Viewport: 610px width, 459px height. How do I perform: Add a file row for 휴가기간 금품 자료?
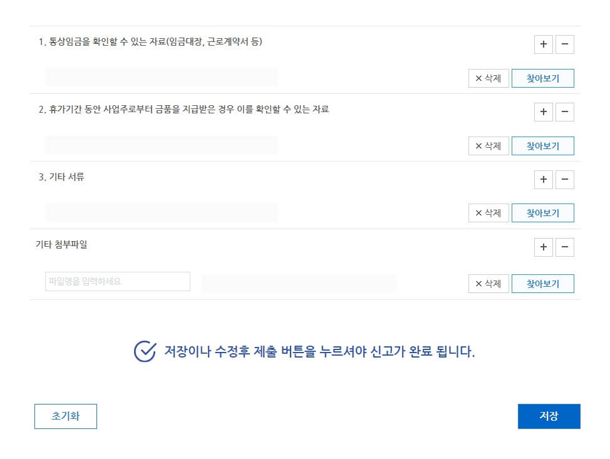point(543,112)
